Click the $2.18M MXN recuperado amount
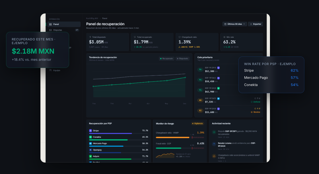This screenshot has width=319, height=174. coord(33,51)
